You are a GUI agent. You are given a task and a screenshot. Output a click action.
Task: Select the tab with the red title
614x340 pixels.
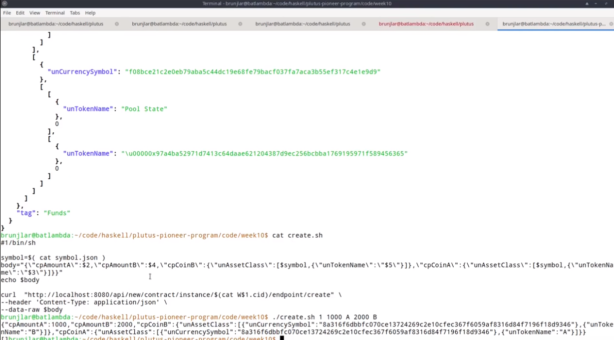coord(426,24)
